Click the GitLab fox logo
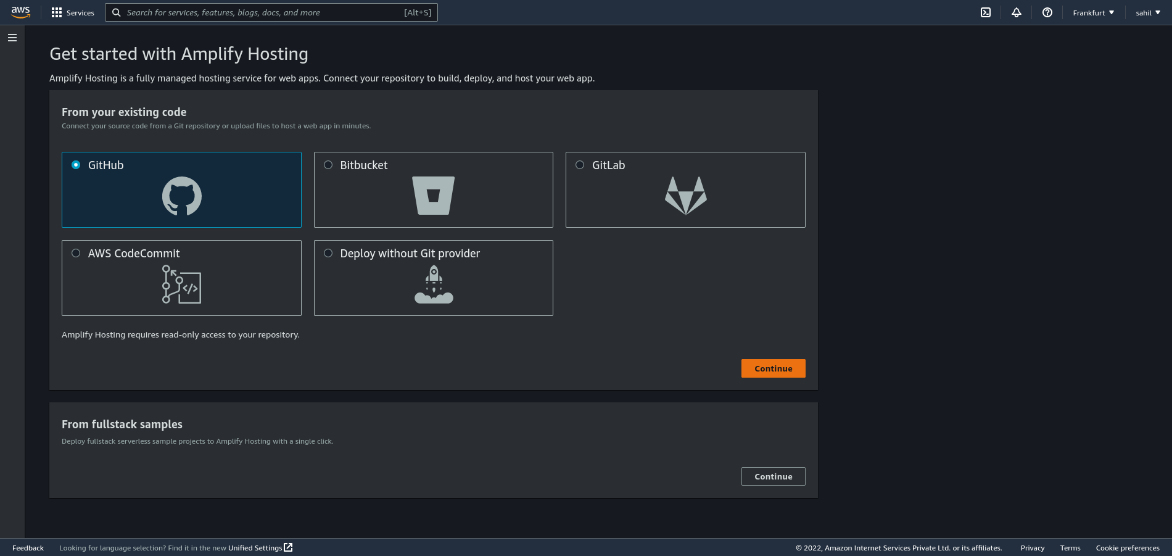The image size is (1172, 556). click(x=686, y=196)
